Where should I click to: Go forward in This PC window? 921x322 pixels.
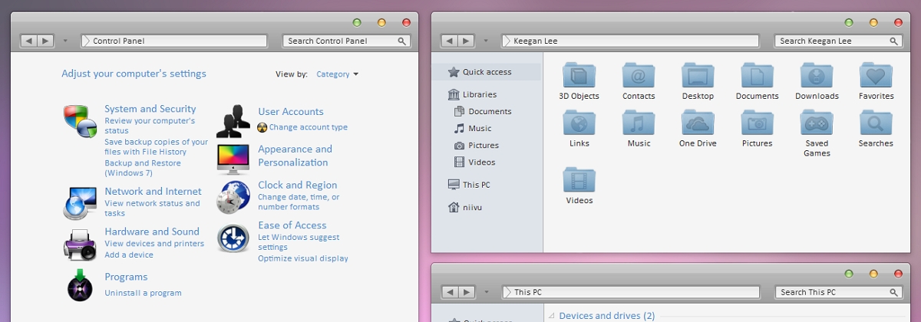pos(466,292)
